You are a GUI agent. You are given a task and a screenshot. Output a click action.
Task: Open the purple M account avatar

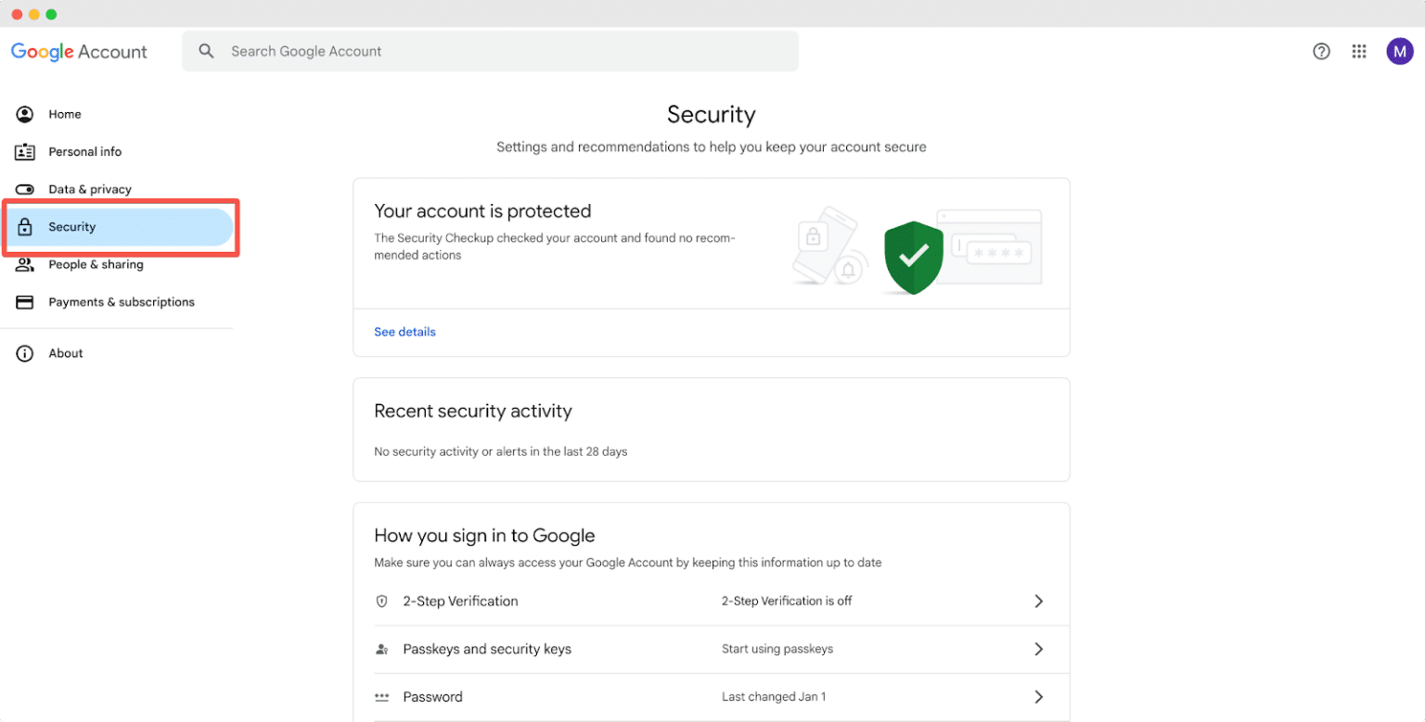tap(1399, 52)
